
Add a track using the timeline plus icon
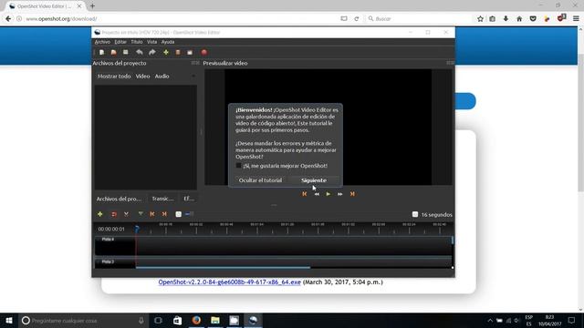[x=99, y=214]
